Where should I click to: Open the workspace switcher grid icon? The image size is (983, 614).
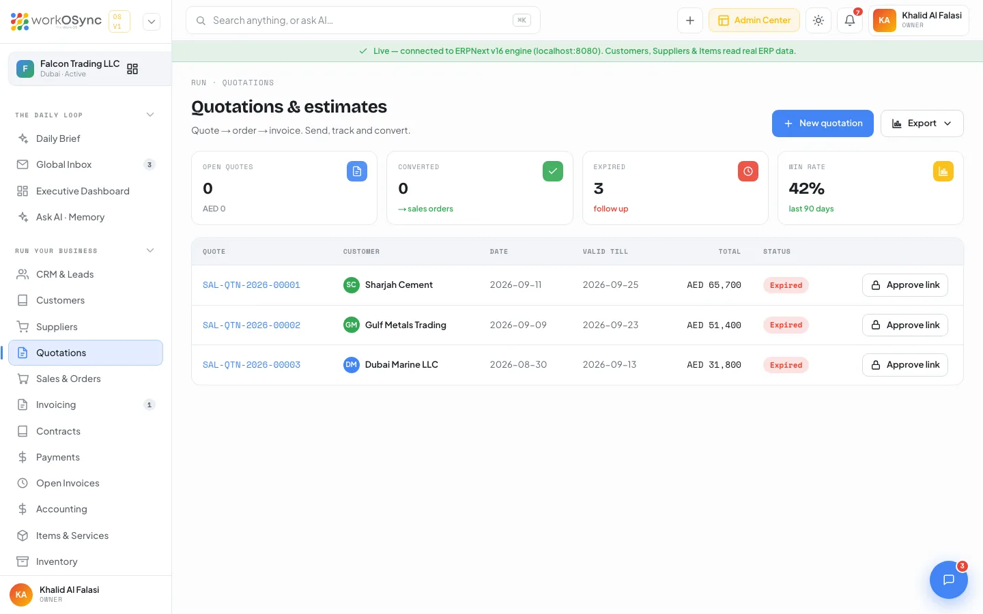pos(132,69)
